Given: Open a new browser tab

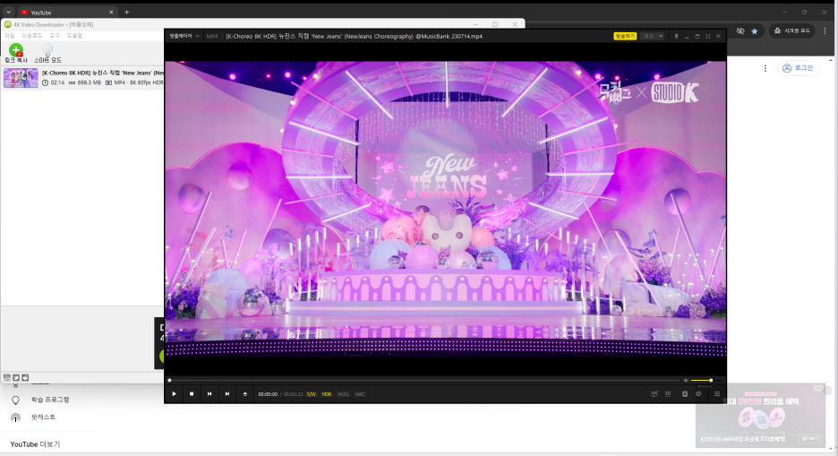Looking at the screenshot, I should click(126, 13).
